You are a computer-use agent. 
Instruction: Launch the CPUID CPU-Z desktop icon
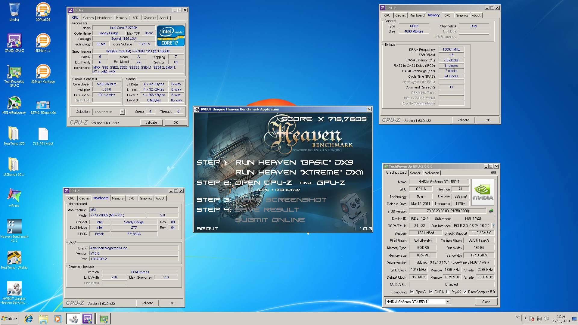tap(14, 43)
